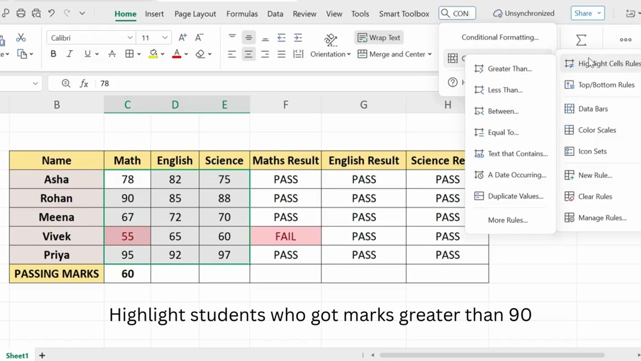Click the Redo arrow
Image resolution: width=641 pixels, height=361 pixels.
tap(67, 14)
